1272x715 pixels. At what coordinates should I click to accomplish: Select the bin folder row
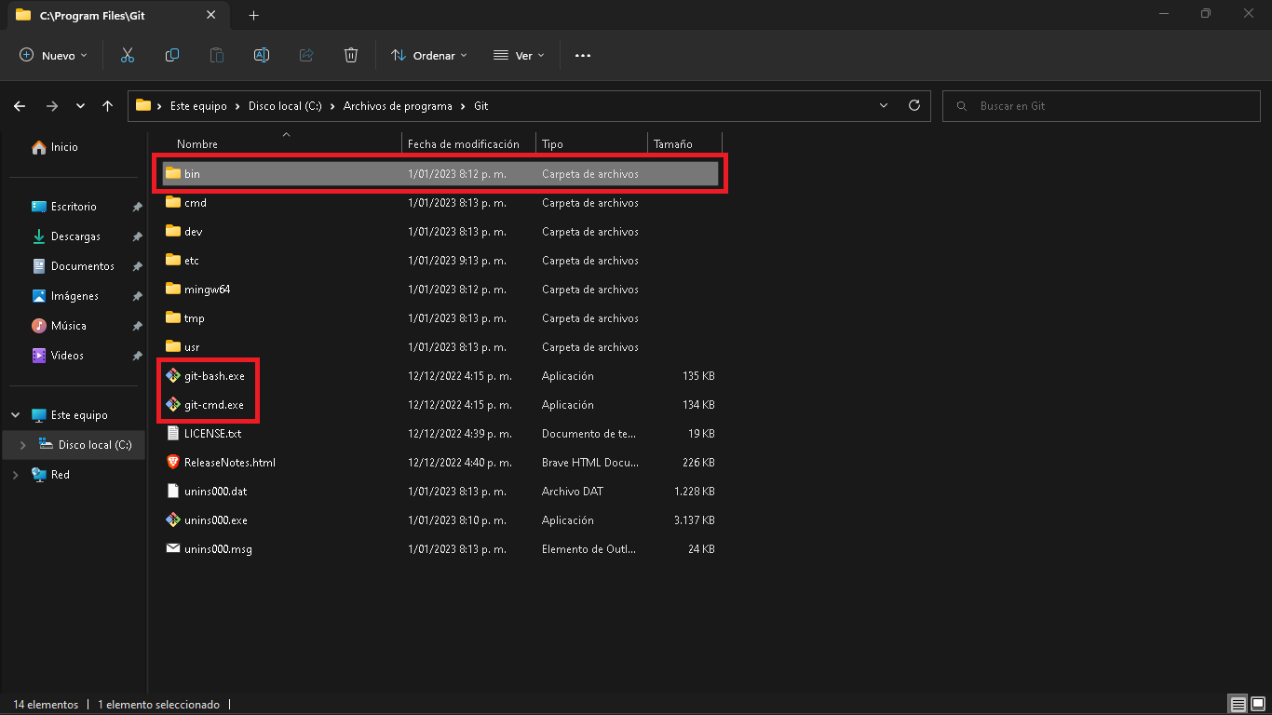(440, 174)
